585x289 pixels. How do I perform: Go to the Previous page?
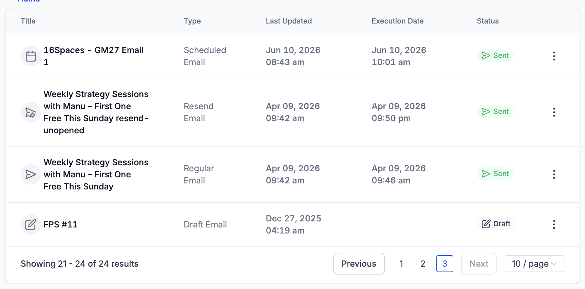pyautogui.click(x=359, y=264)
